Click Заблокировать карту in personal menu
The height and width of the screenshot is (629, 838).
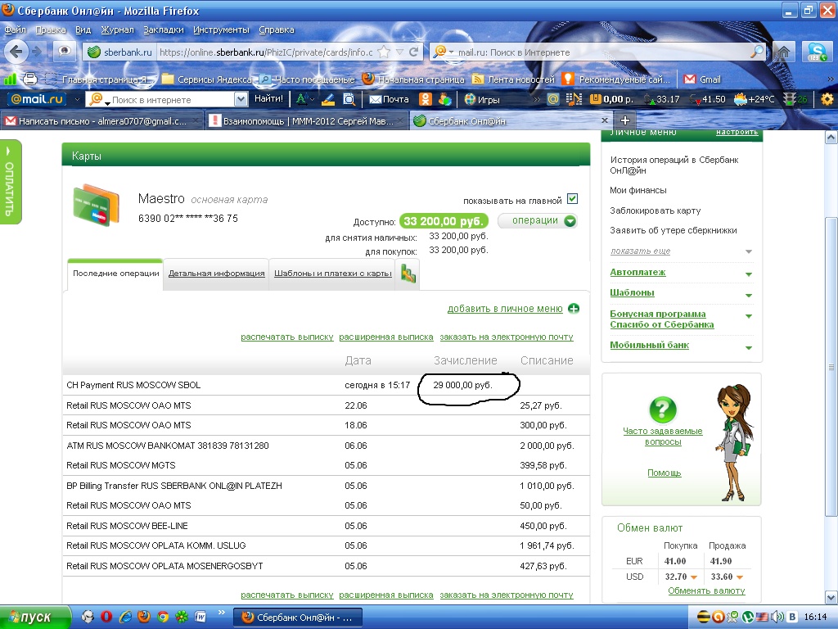click(x=656, y=210)
